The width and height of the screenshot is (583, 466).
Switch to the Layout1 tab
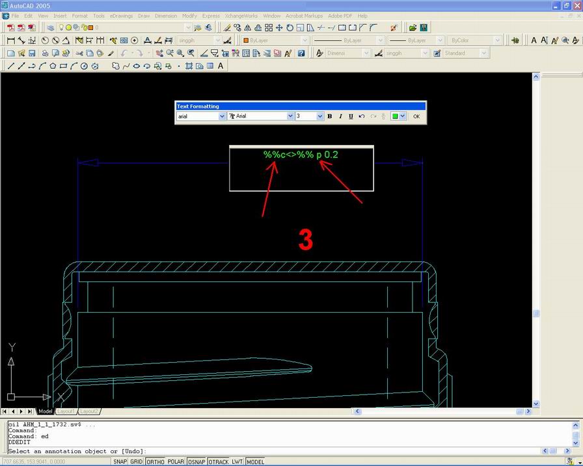click(x=66, y=411)
